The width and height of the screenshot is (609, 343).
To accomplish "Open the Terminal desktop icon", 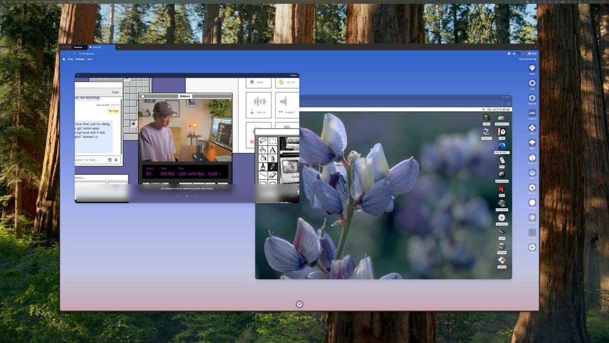I will (501, 246).
